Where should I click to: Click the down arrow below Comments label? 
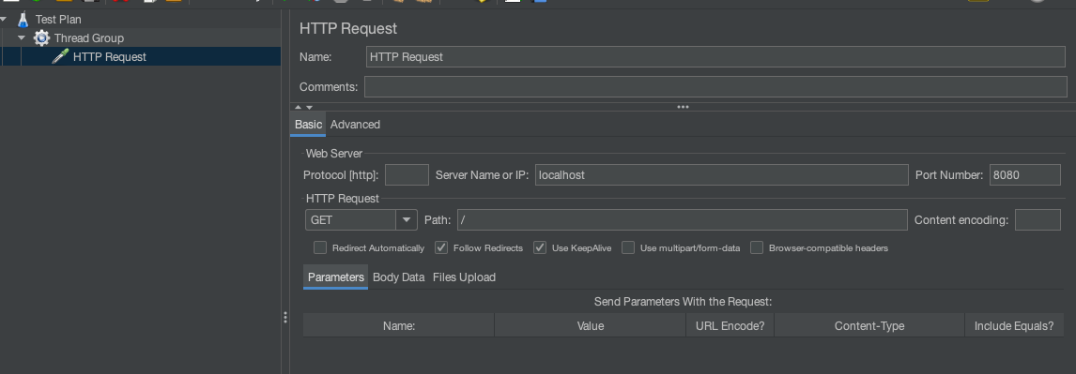tap(310, 107)
